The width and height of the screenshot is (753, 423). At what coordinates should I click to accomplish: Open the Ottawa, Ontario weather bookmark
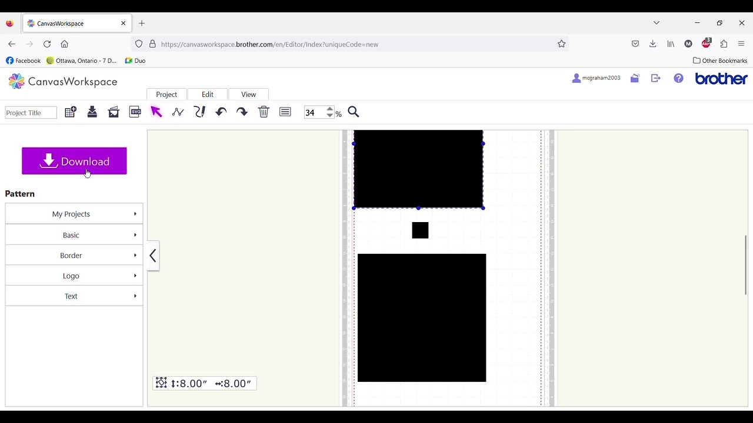(82, 61)
